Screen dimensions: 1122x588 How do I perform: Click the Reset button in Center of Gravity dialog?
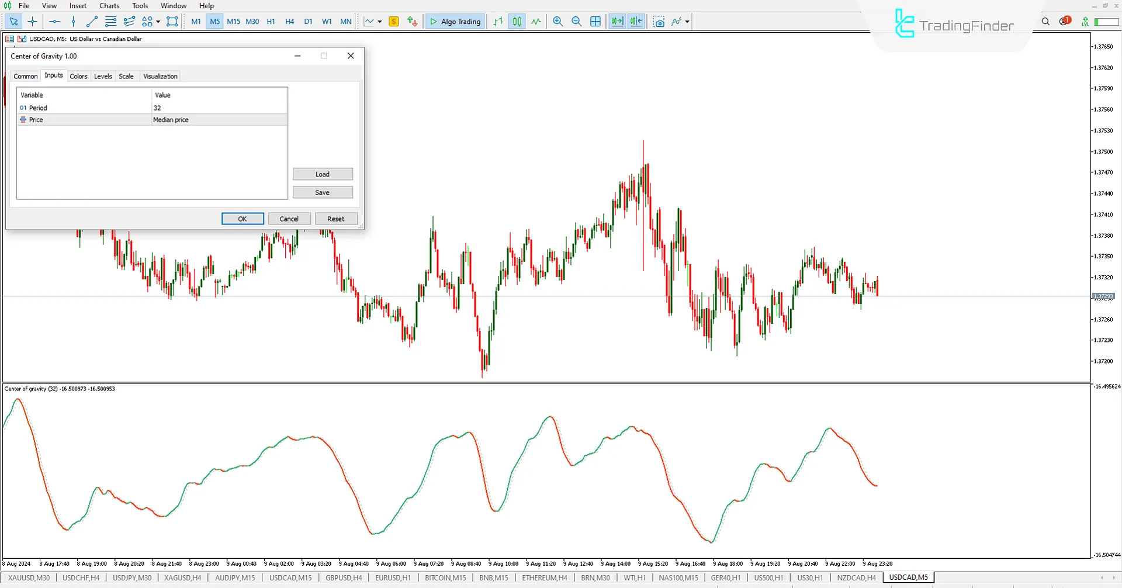click(x=336, y=218)
